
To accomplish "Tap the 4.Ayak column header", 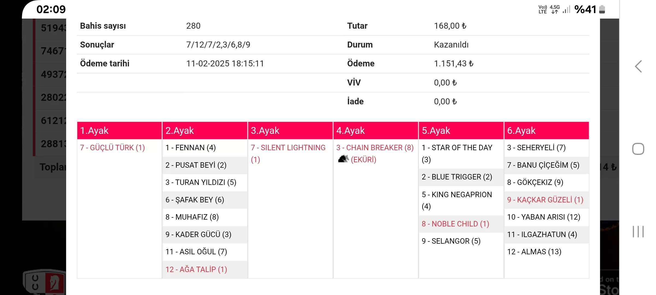I will click(376, 131).
